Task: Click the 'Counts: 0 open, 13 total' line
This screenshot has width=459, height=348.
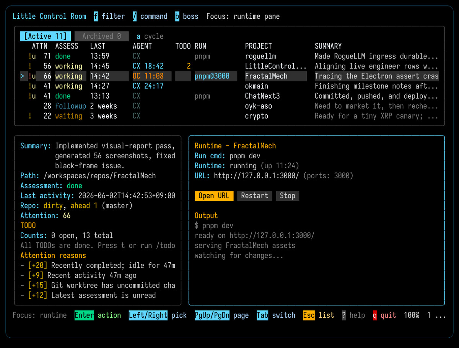Action: tap(67, 236)
